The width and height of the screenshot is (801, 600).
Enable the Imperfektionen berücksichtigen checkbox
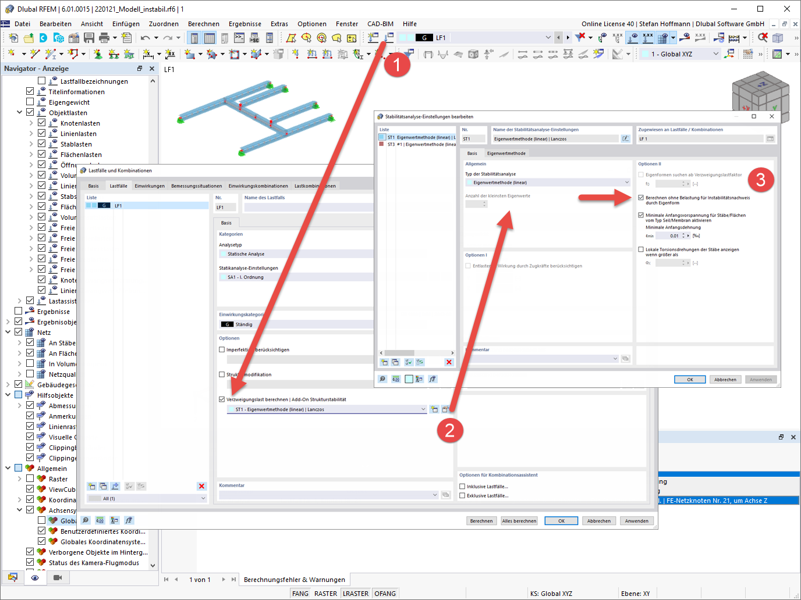click(222, 349)
